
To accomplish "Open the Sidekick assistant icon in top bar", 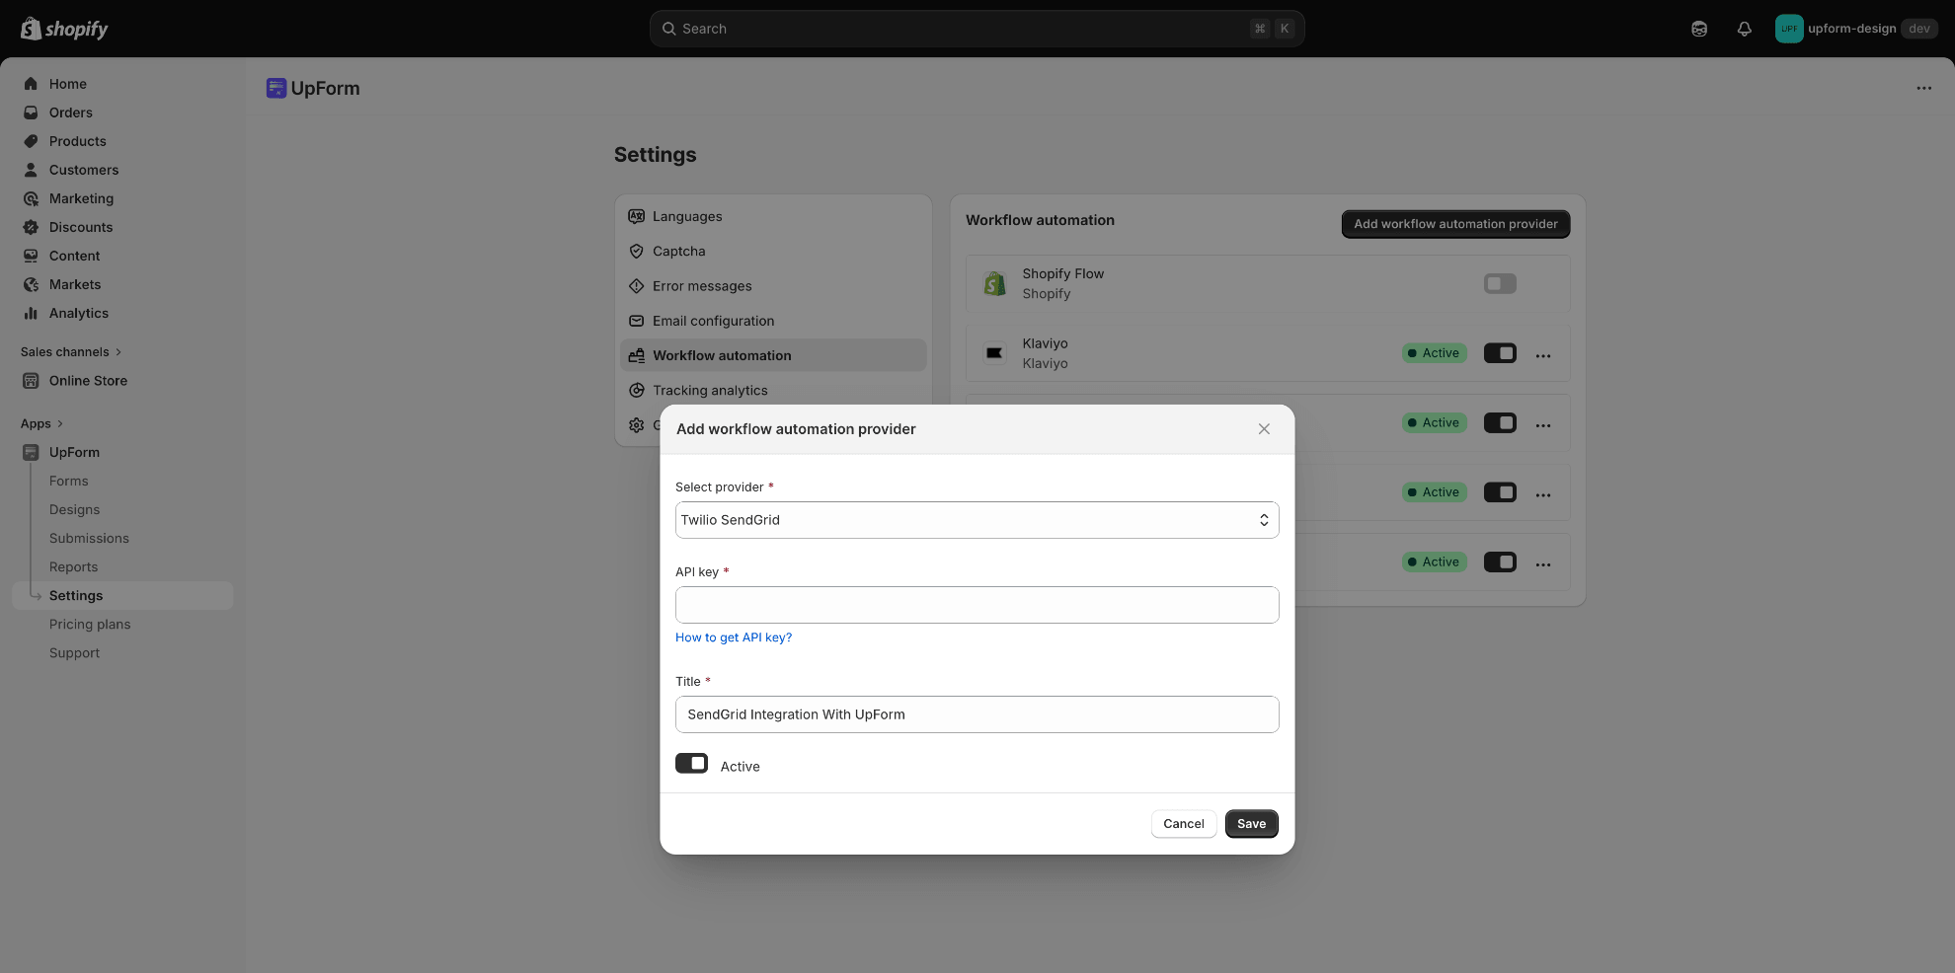I will click(x=1699, y=29).
